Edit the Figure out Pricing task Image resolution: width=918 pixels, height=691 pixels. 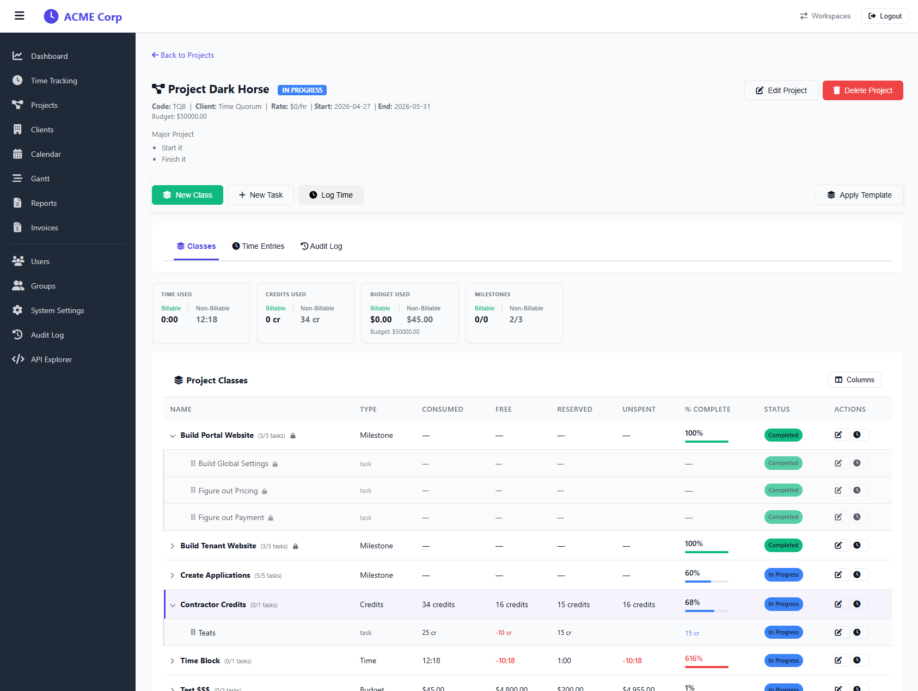(839, 491)
